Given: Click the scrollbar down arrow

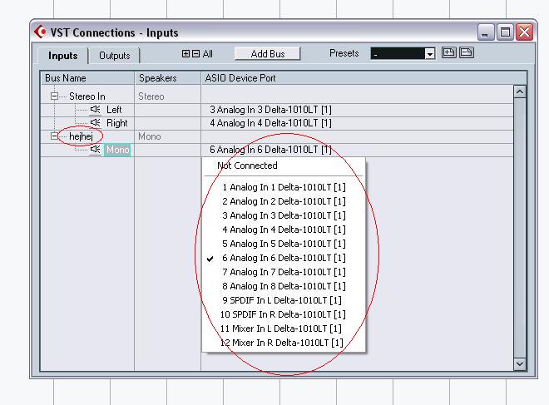Looking at the screenshot, I should coord(520,364).
